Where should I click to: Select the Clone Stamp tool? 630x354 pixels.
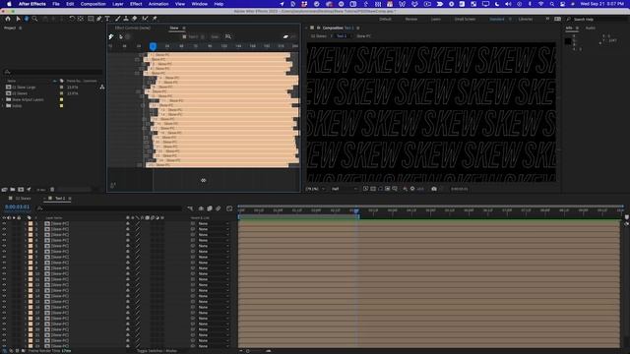[x=126, y=19]
